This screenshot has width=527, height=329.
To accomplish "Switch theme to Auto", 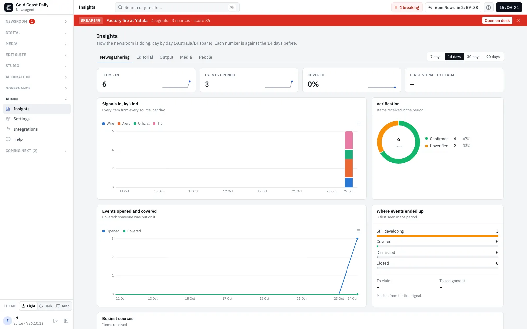I will click(63, 306).
